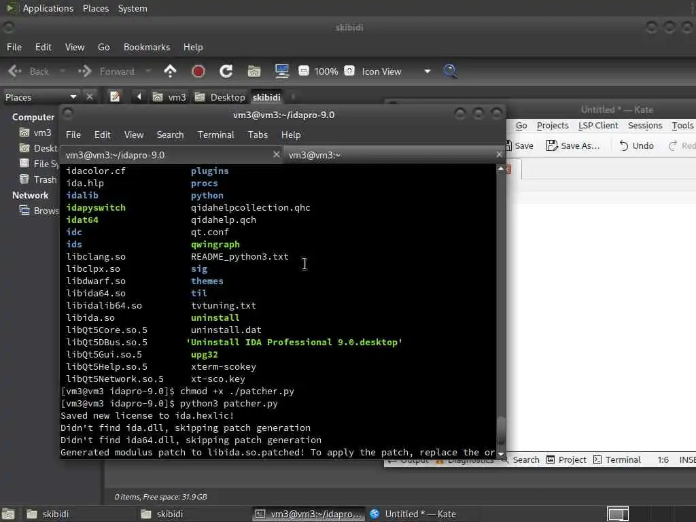The height and width of the screenshot is (522, 696).
Task: Show previous path buttons
Action: [x=139, y=97]
